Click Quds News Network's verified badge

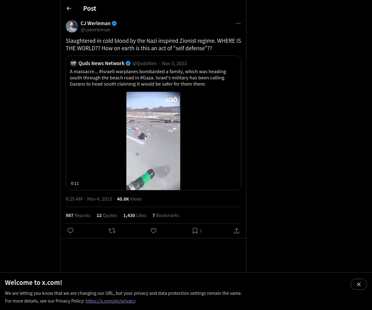click(128, 63)
